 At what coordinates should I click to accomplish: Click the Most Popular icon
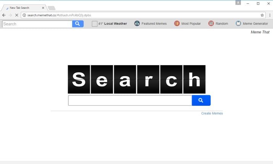coord(177,24)
